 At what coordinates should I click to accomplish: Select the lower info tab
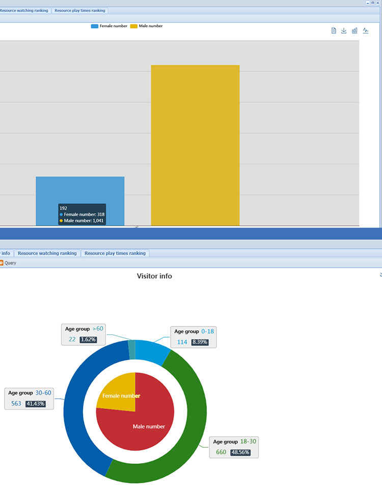(6, 253)
